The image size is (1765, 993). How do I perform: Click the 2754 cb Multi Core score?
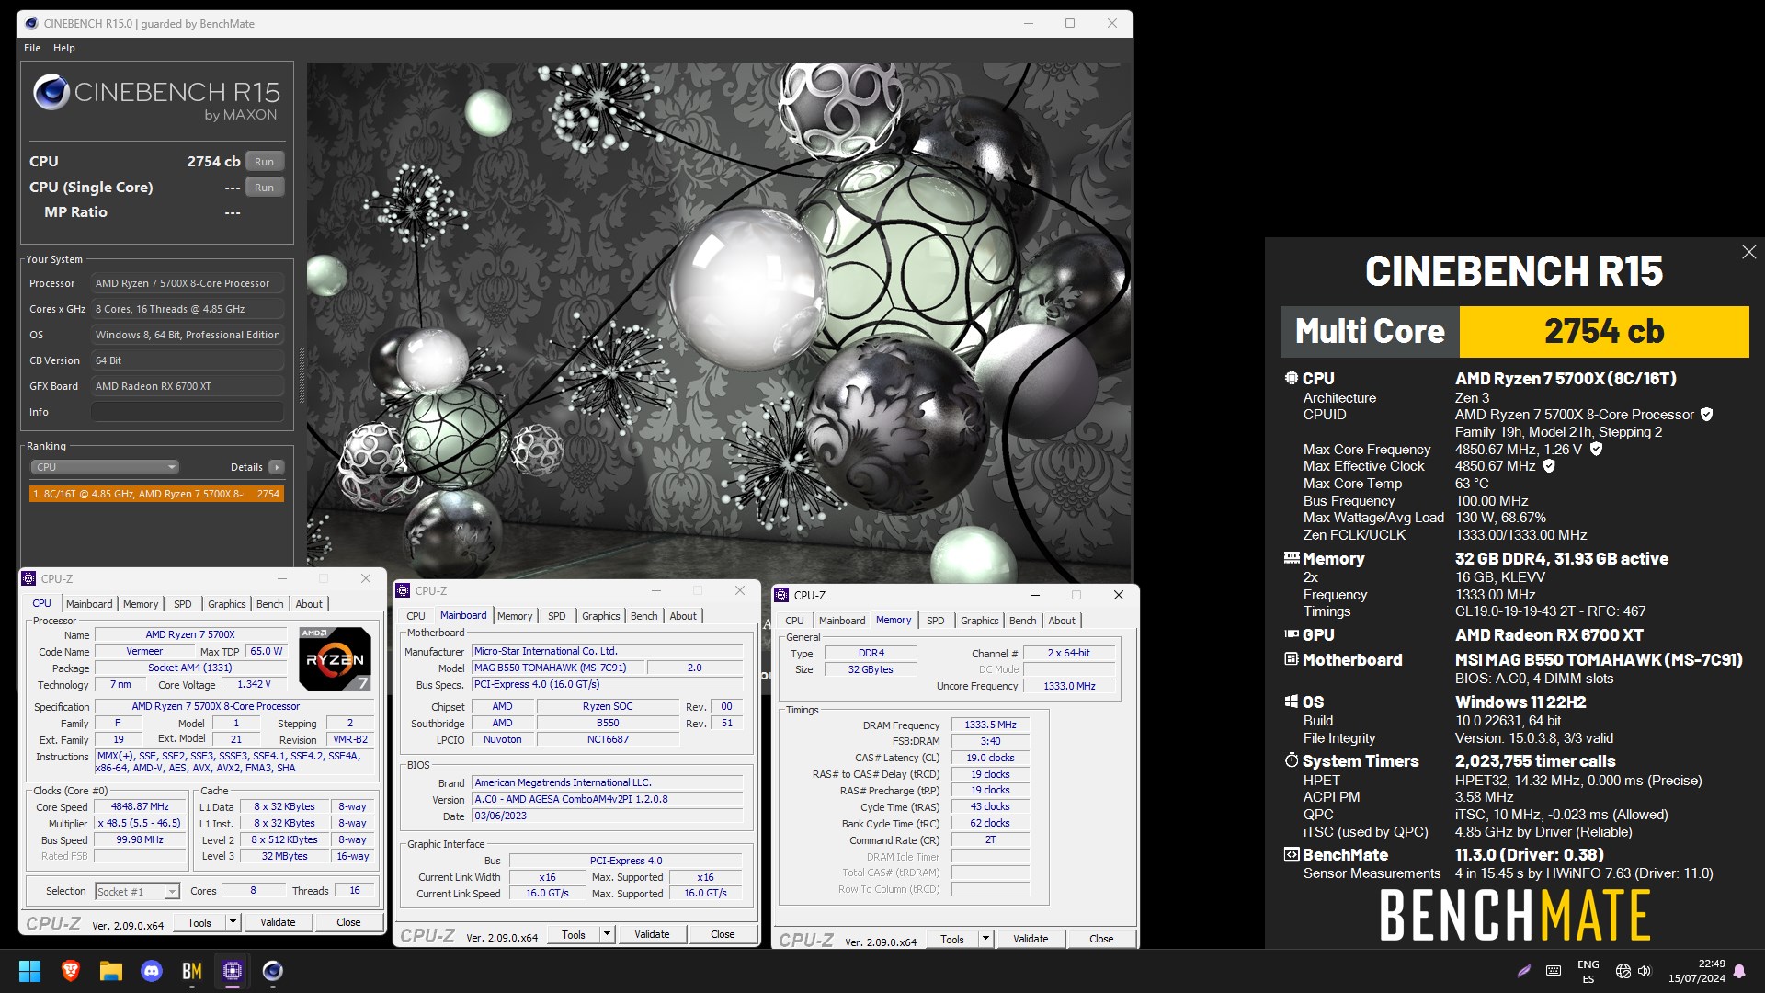1603,331
